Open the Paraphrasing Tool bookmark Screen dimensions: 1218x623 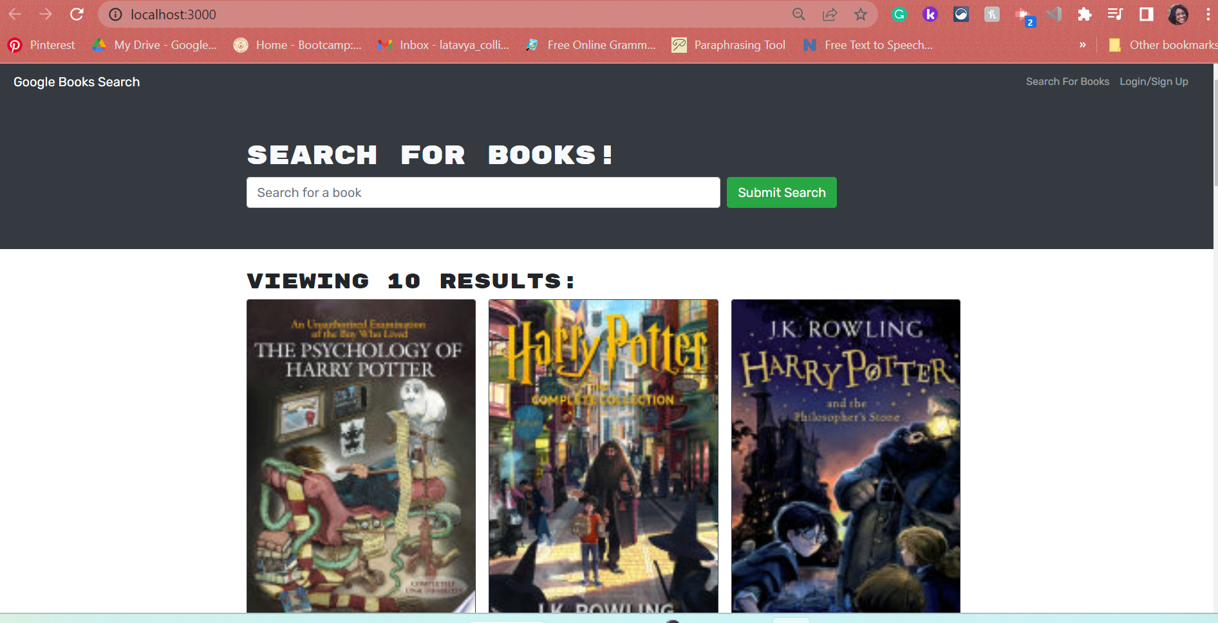(x=728, y=45)
